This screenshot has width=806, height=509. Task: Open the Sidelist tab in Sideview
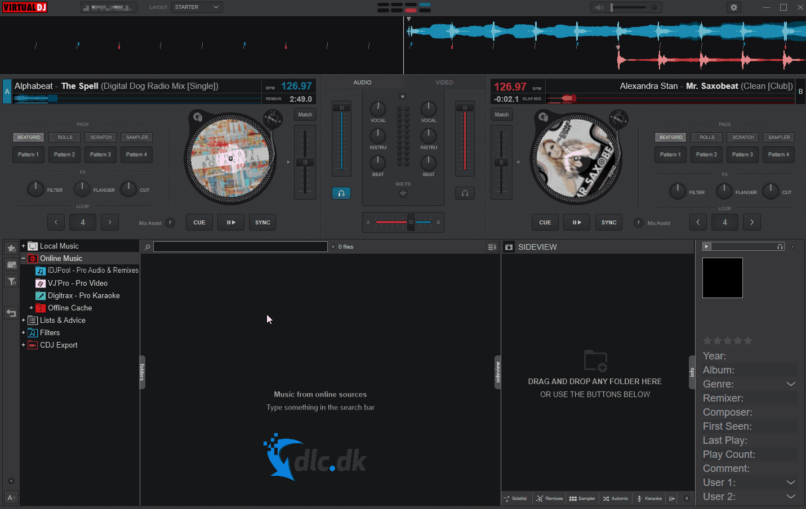click(x=515, y=498)
